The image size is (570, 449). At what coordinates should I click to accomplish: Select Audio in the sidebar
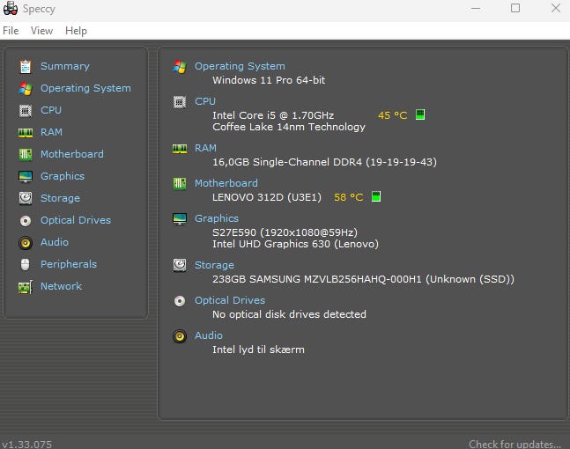coord(55,242)
